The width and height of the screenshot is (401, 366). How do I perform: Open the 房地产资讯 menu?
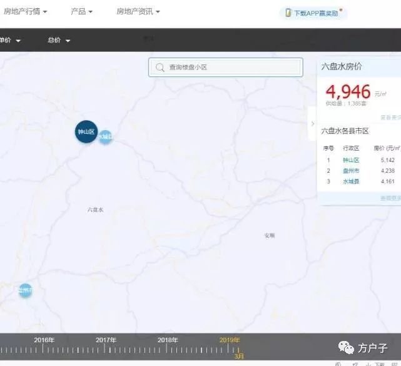pos(138,11)
